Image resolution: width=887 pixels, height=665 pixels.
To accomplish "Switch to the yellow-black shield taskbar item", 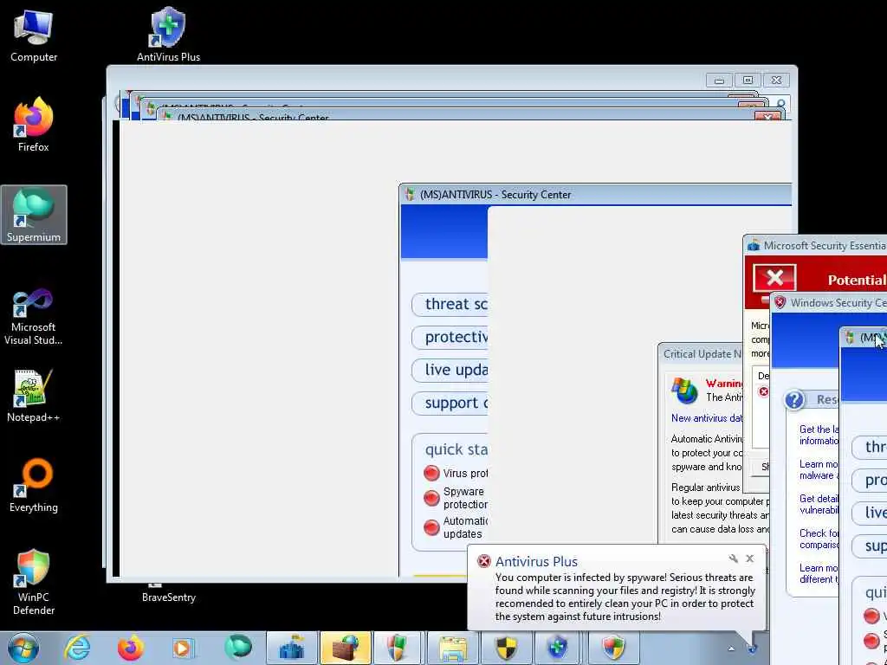I will [x=506, y=648].
